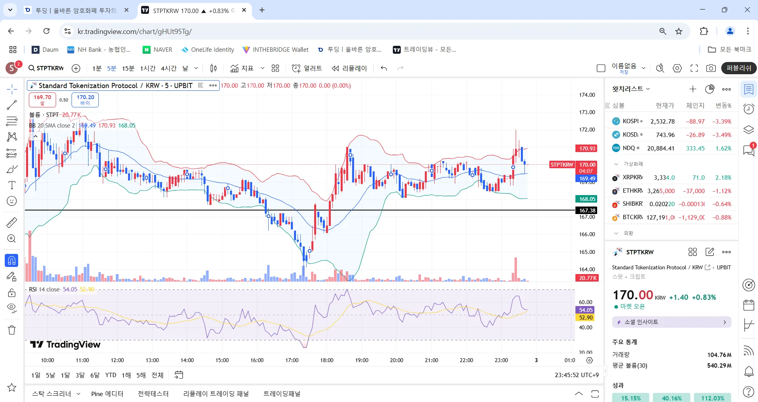Open the Pine 에디터 tab
758x402 pixels.
[x=107, y=394]
